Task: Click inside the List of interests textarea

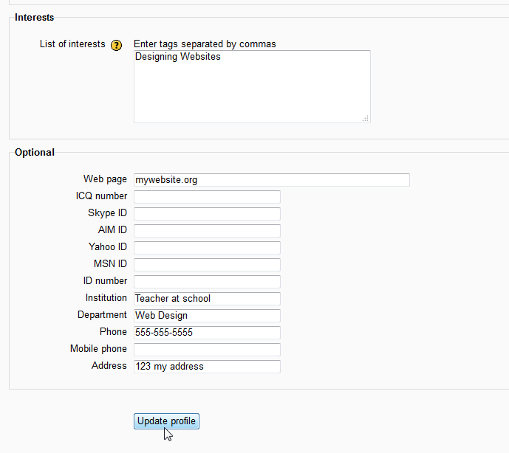Action: 251,86
